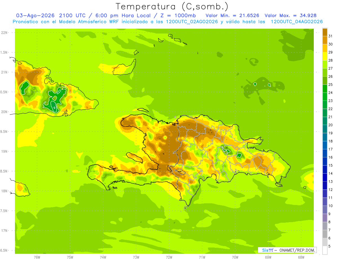
Task: Click the 'Valor Max. = 34.928' value
Action: (291, 15)
